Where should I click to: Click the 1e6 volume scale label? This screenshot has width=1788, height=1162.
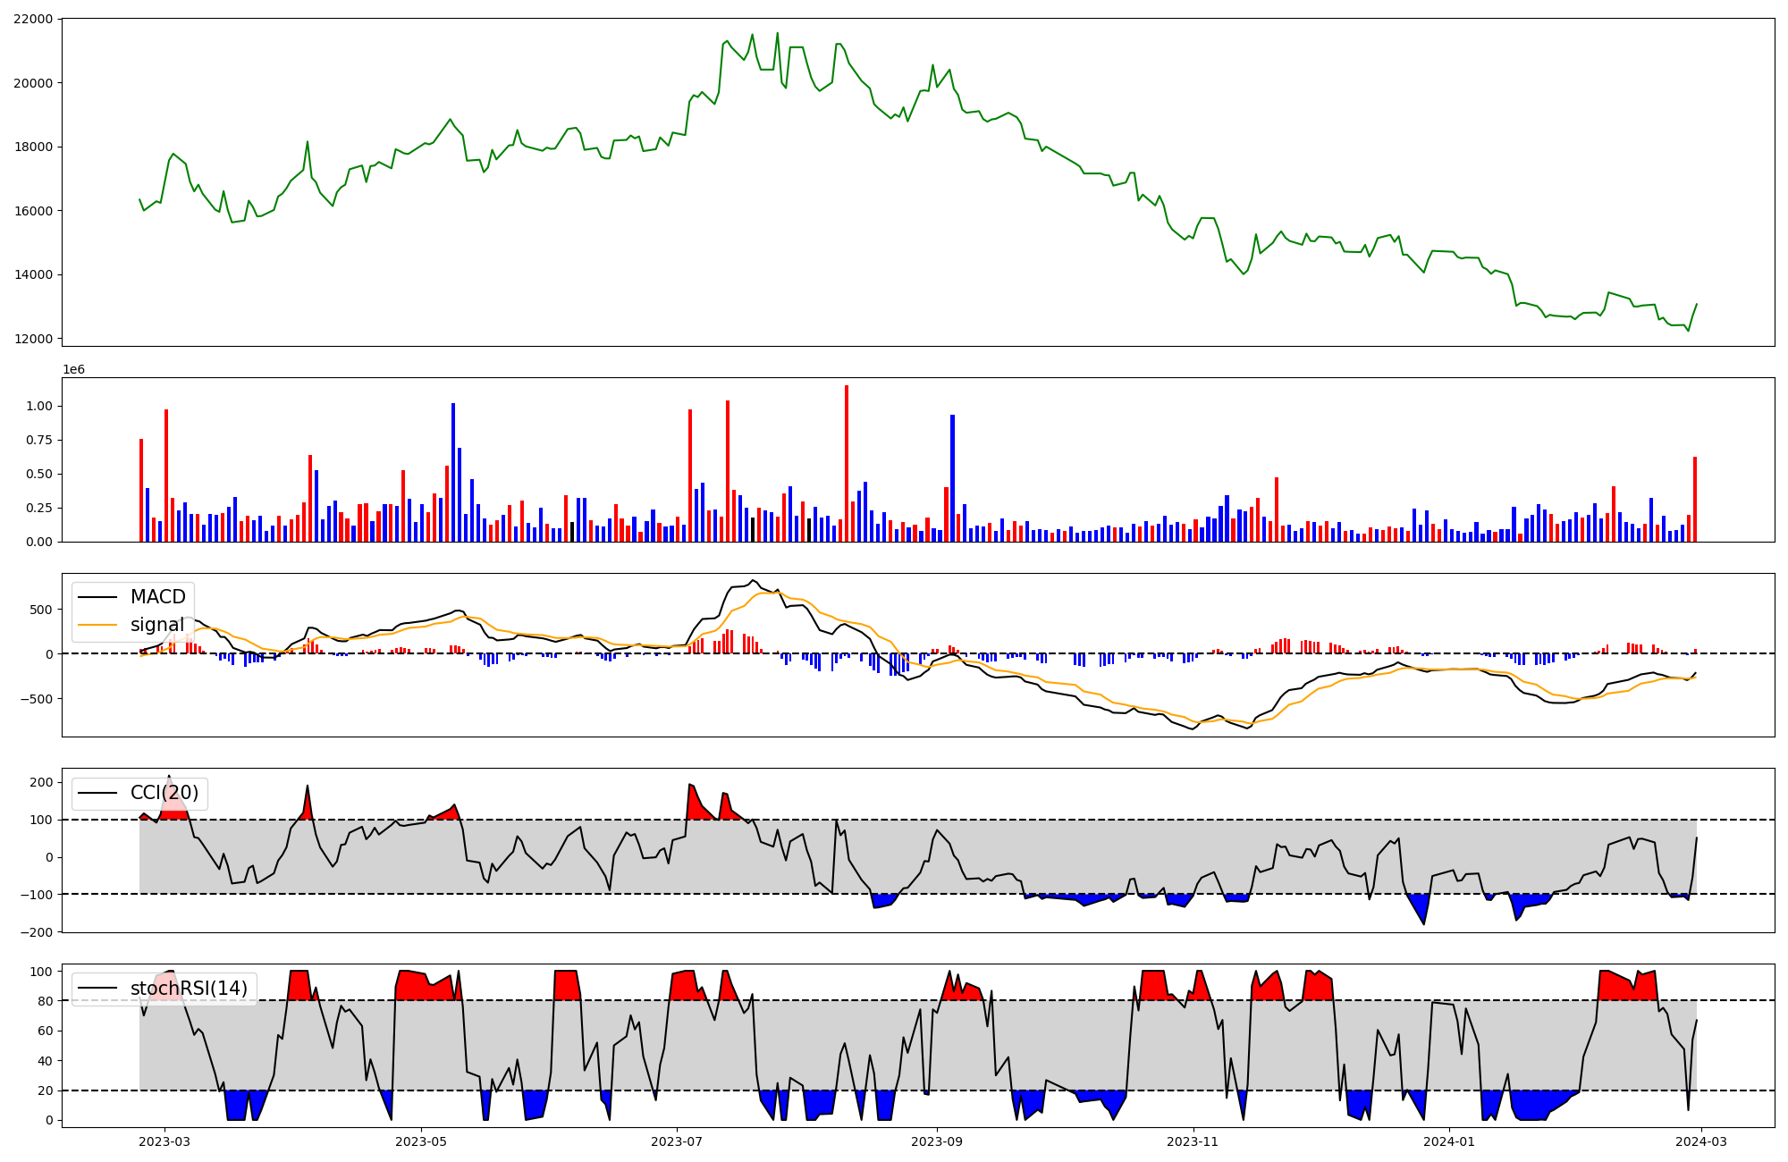coord(73,369)
